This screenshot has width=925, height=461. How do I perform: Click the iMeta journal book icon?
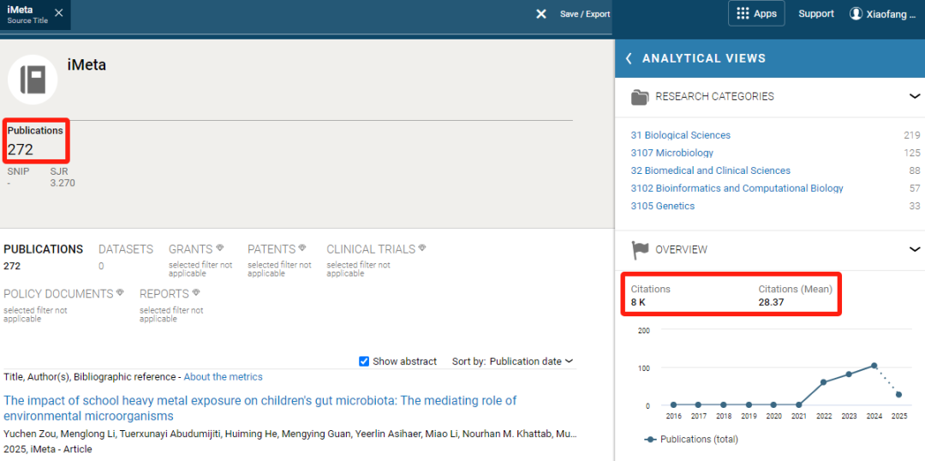pos(33,80)
